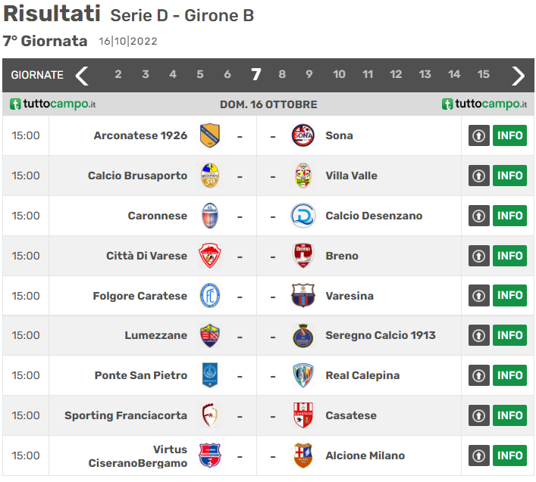Click the Città Di Varese crest

click(210, 256)
